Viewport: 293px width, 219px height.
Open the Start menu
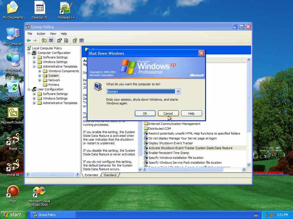click(x=13, y=215)
